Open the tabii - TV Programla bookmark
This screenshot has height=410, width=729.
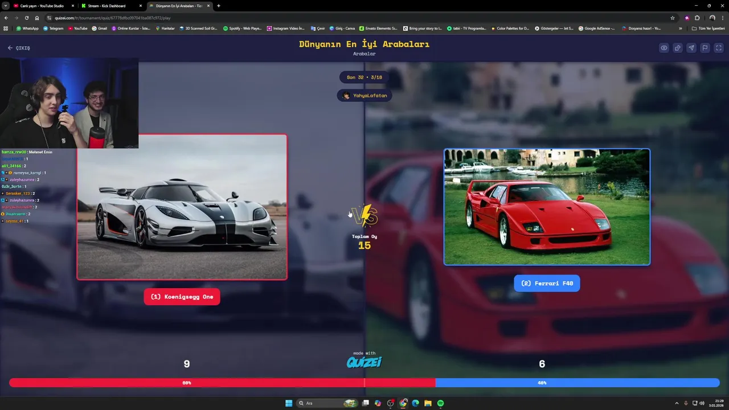point(466,28)
